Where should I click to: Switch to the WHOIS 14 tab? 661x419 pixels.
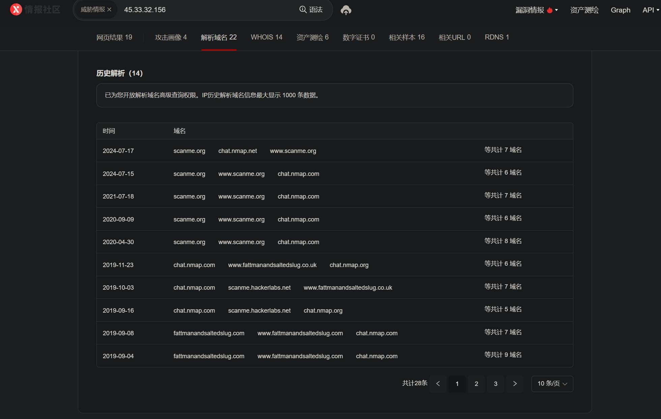266,37
